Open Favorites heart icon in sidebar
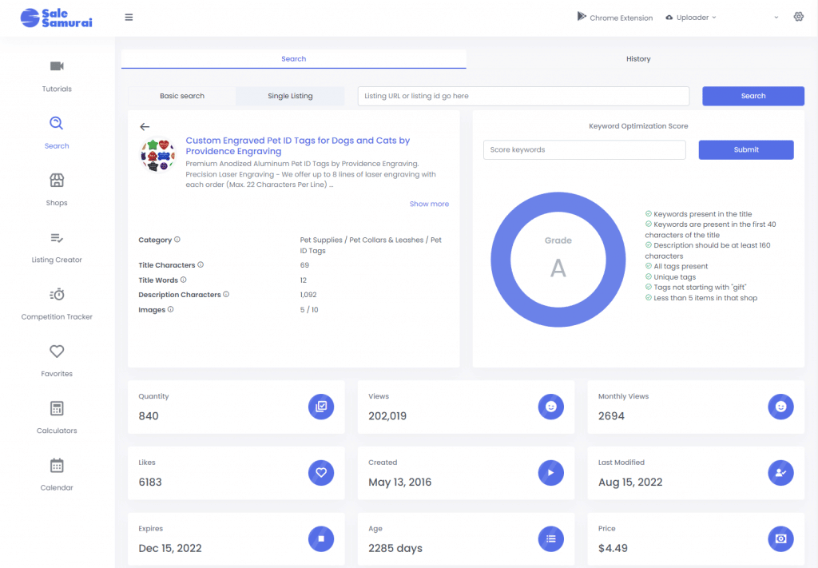 (57, 352)
